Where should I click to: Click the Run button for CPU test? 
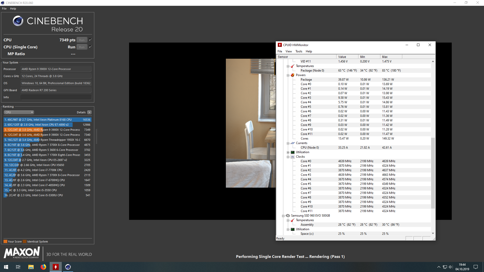pyautogui.click(x=82, y=40)
